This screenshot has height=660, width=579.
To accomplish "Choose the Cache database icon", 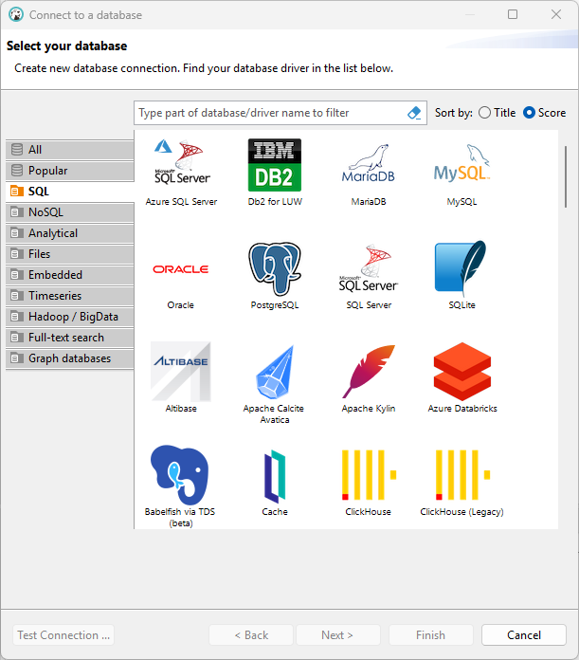I will tap(275, 476).
